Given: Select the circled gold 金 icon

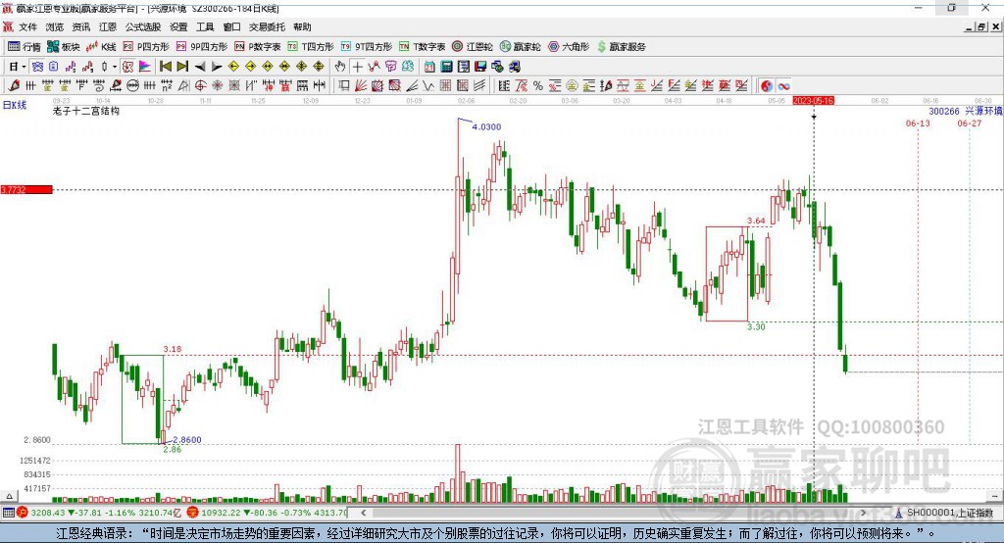Looking at the screenshot, I should (x=572, y=86).
